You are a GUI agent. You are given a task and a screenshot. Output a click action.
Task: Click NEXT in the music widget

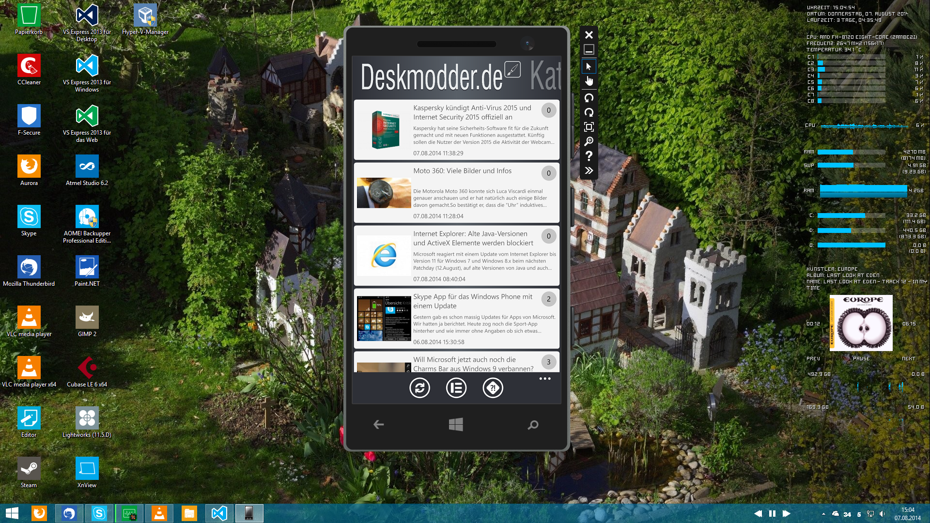point(909,359)
